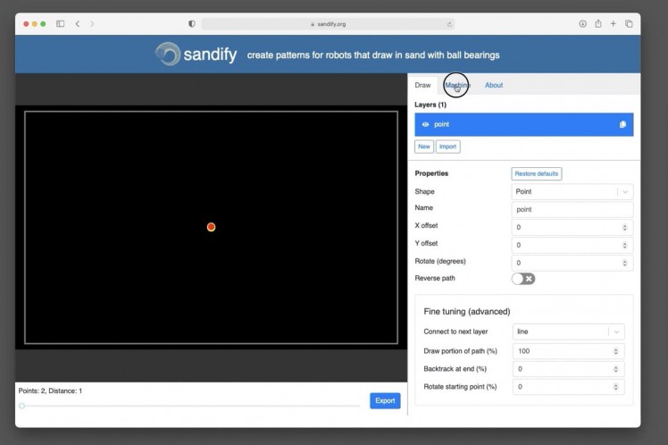668x445 pixels.
Task: Click the sandify swirl logo
Action: (x=167, y=55)
